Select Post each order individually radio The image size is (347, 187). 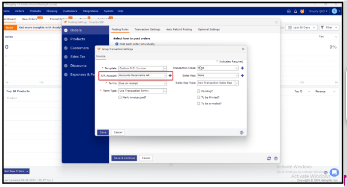[x=117, y=44]
